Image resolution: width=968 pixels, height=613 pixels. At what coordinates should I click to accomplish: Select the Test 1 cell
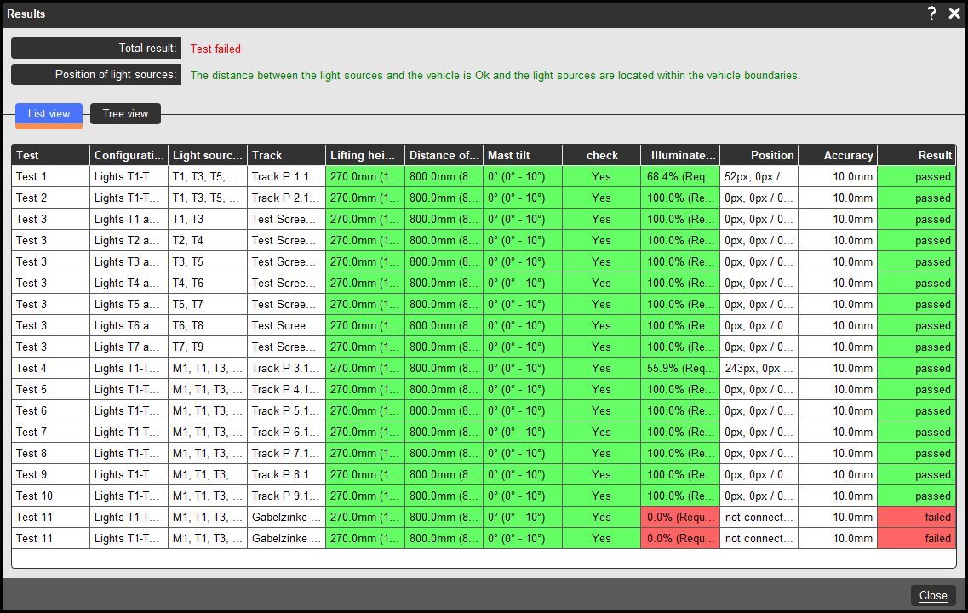[x=50, y=176]
